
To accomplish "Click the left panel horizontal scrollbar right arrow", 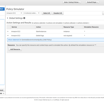I will (4, 93).
